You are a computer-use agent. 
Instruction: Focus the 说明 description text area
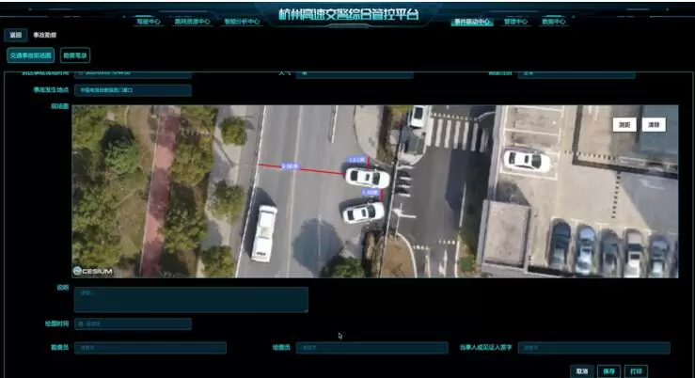coord(191,300)
